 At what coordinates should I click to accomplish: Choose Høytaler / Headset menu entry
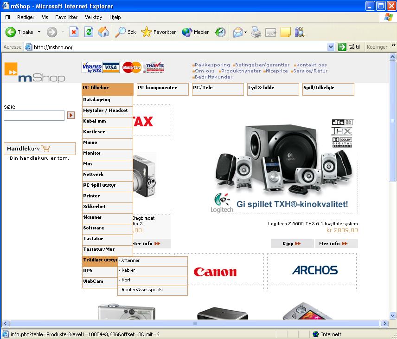[x=107, y=112]
